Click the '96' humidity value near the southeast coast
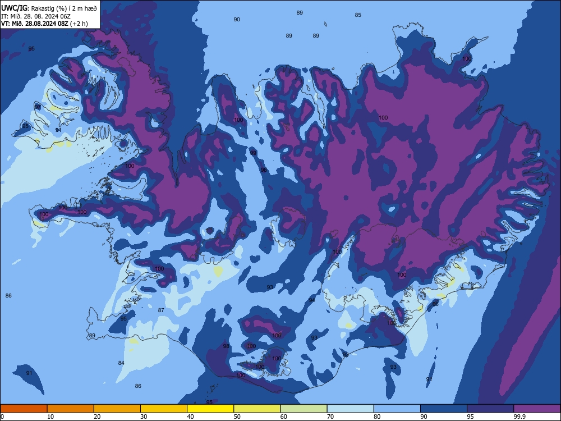 point(435,304)
